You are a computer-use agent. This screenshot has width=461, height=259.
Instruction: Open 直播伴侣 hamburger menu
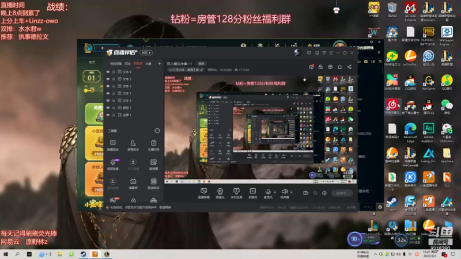pos(331,53)
